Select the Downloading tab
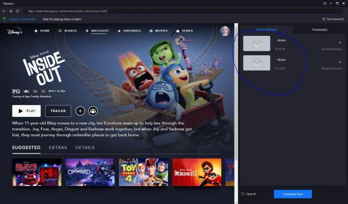 tap(266, 30)
